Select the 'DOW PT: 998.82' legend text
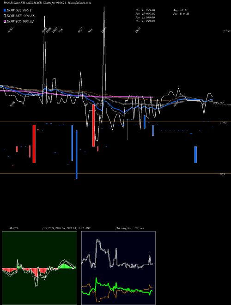Screen dimensions: 231x305 20,21
